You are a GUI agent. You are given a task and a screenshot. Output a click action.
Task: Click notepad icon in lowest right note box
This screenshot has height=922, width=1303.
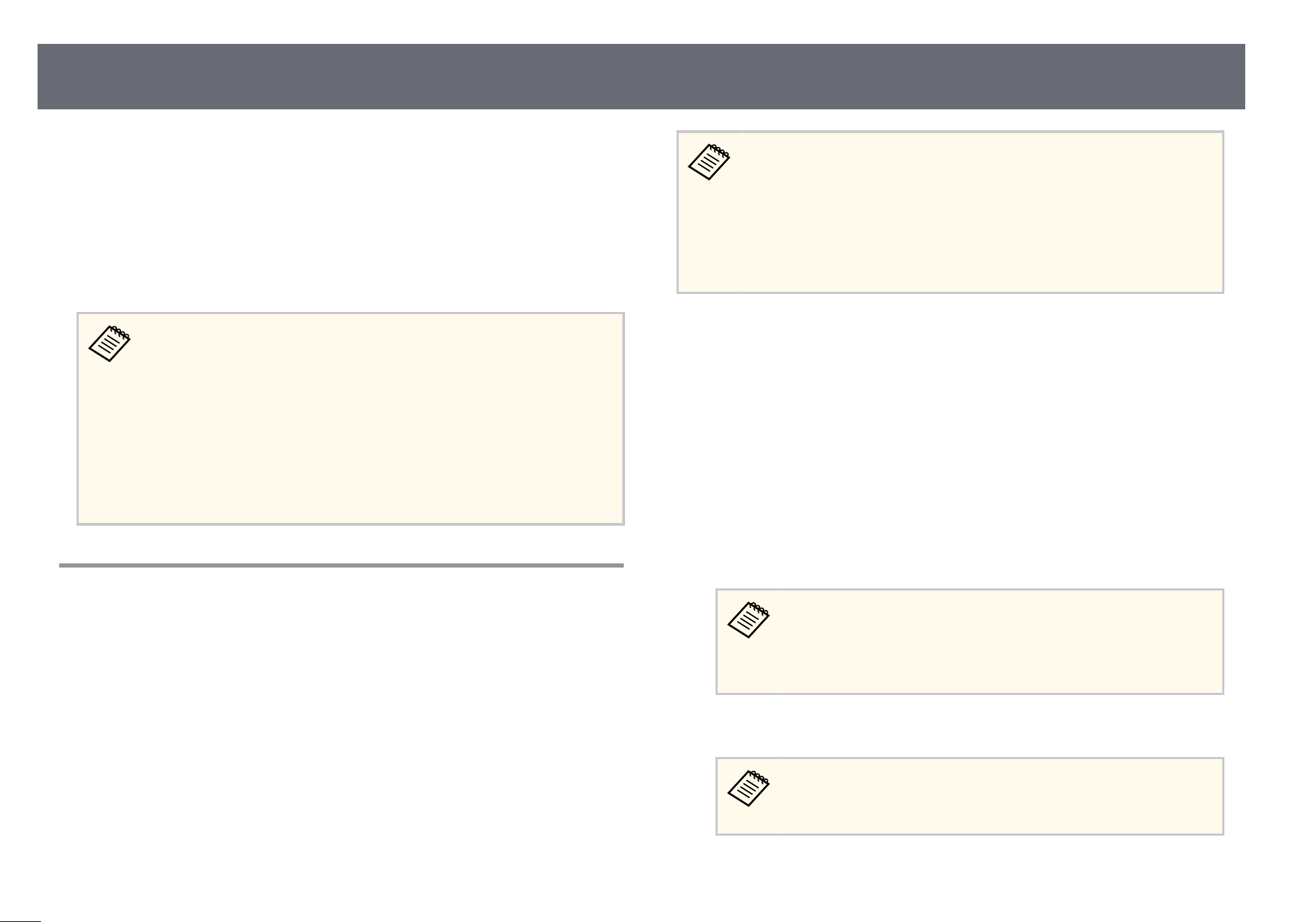(748, 788)
